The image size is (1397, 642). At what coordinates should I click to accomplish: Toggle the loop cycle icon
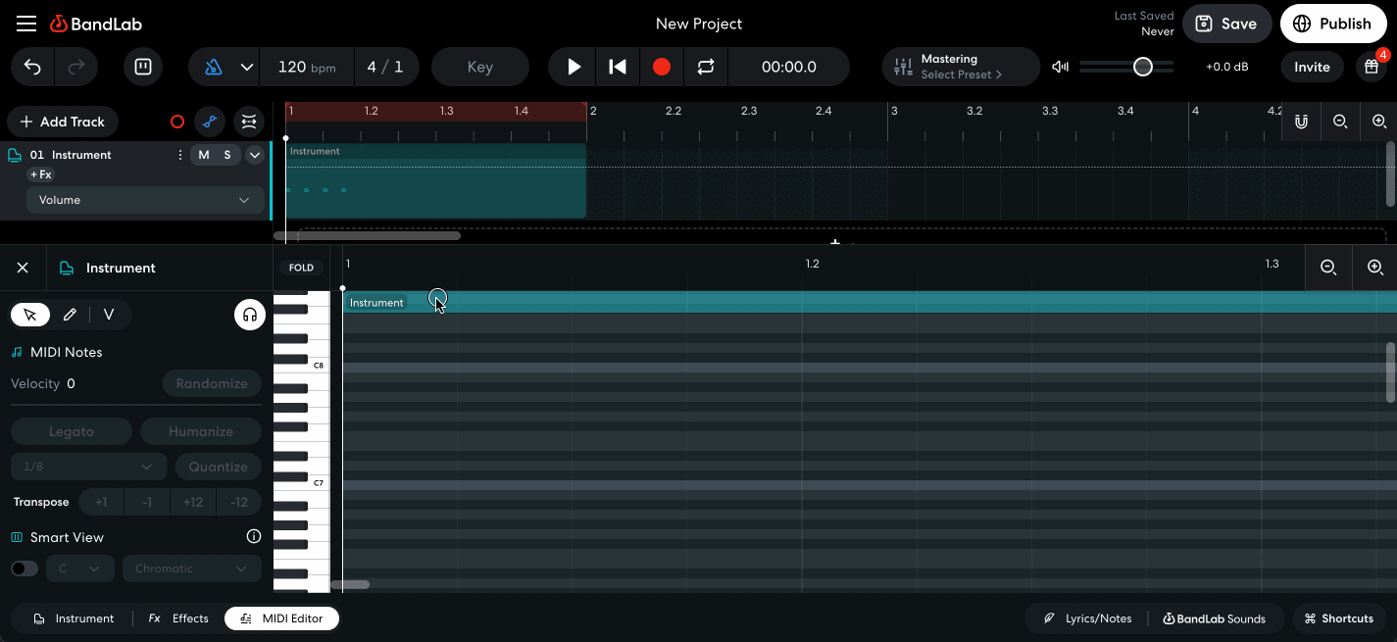pyautogui.click(x=706, y=67)
